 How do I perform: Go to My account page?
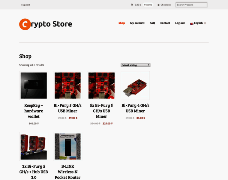[137, 23]
